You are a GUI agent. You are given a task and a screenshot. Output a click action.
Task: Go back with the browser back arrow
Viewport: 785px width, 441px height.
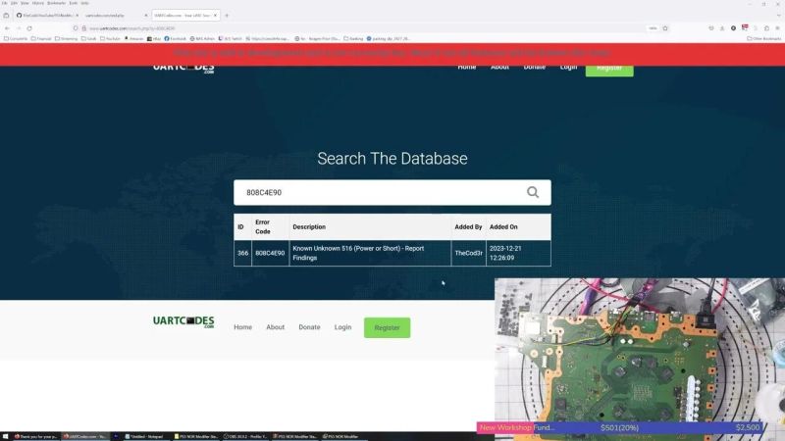click(x=7, y=28)
